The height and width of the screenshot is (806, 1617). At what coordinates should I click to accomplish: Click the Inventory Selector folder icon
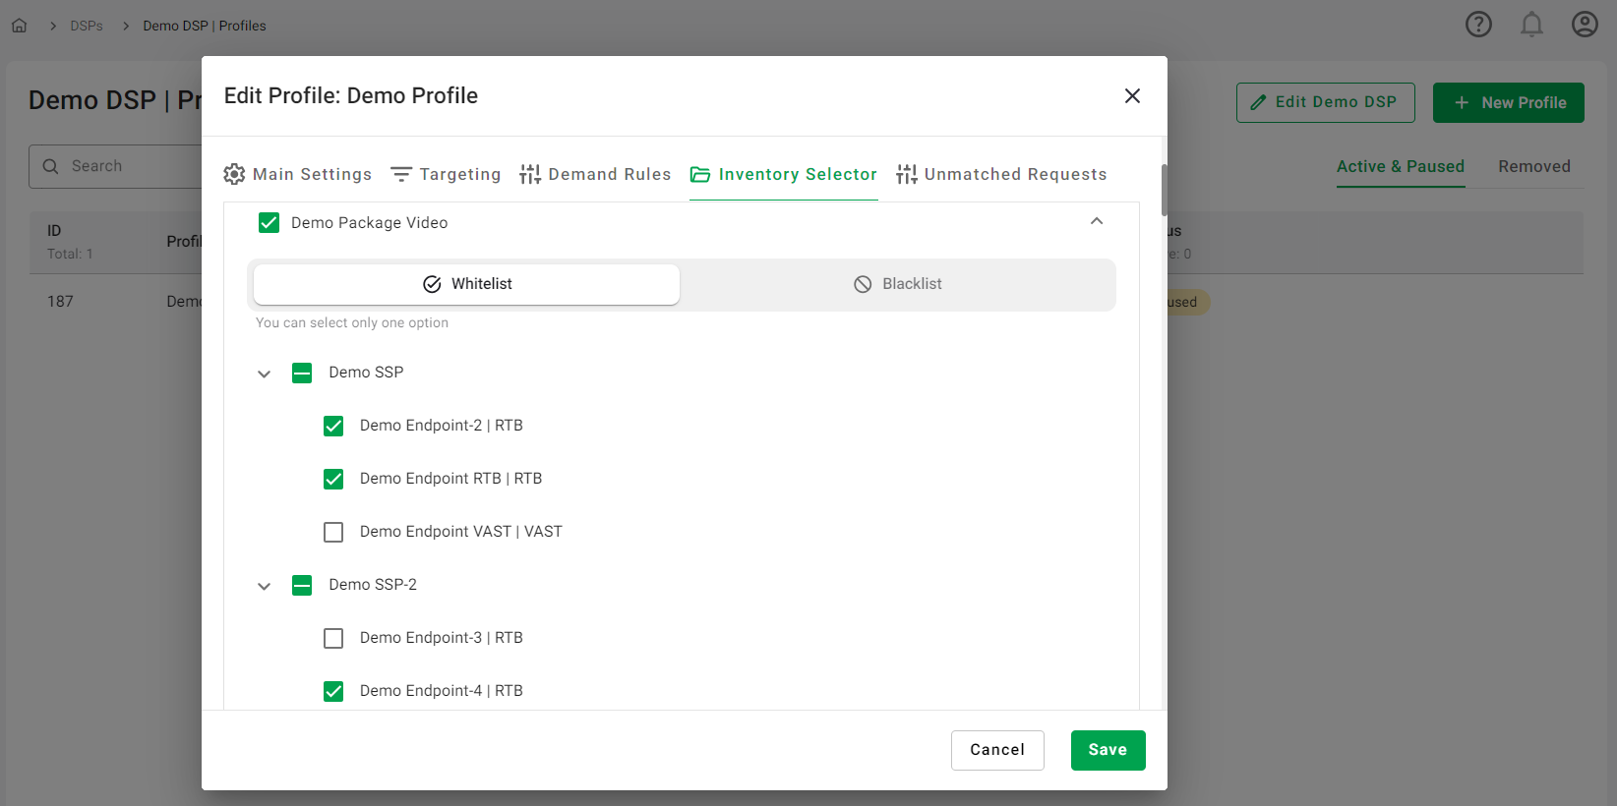point(700,174)
